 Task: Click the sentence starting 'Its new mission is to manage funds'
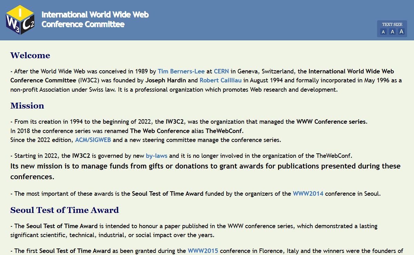coord(205,171)
